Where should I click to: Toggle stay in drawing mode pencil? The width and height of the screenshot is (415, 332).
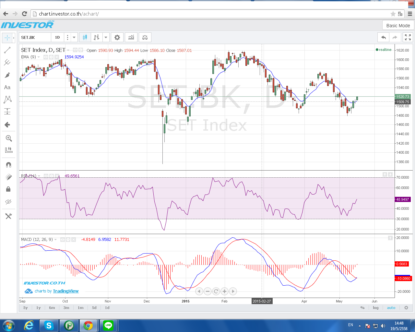click(x=8, y=177)
